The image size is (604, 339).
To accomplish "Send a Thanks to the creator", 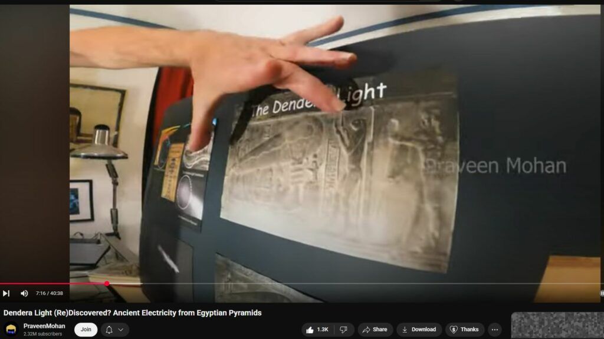I will click(464, 330).
